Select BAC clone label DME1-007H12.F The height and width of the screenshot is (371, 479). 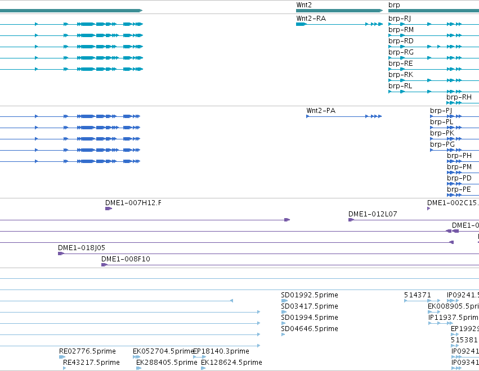click(133, 203)
